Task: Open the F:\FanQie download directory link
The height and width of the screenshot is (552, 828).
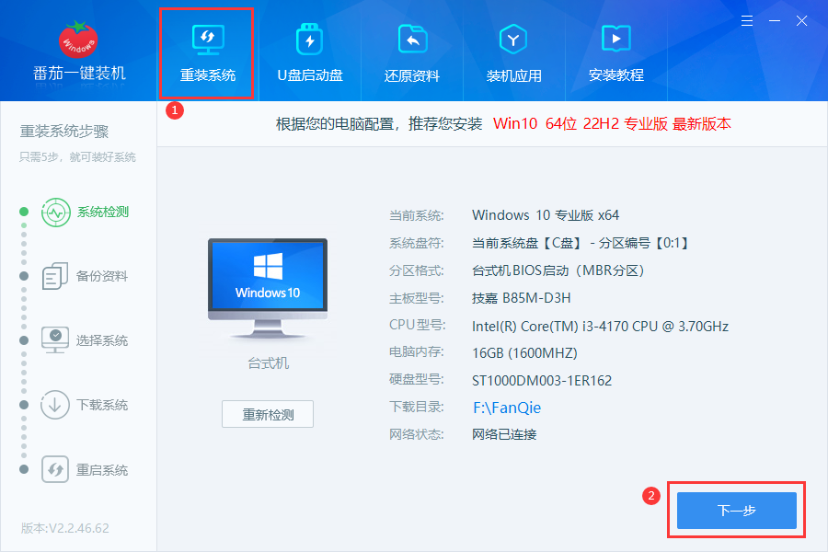Action: click(507, 408)
